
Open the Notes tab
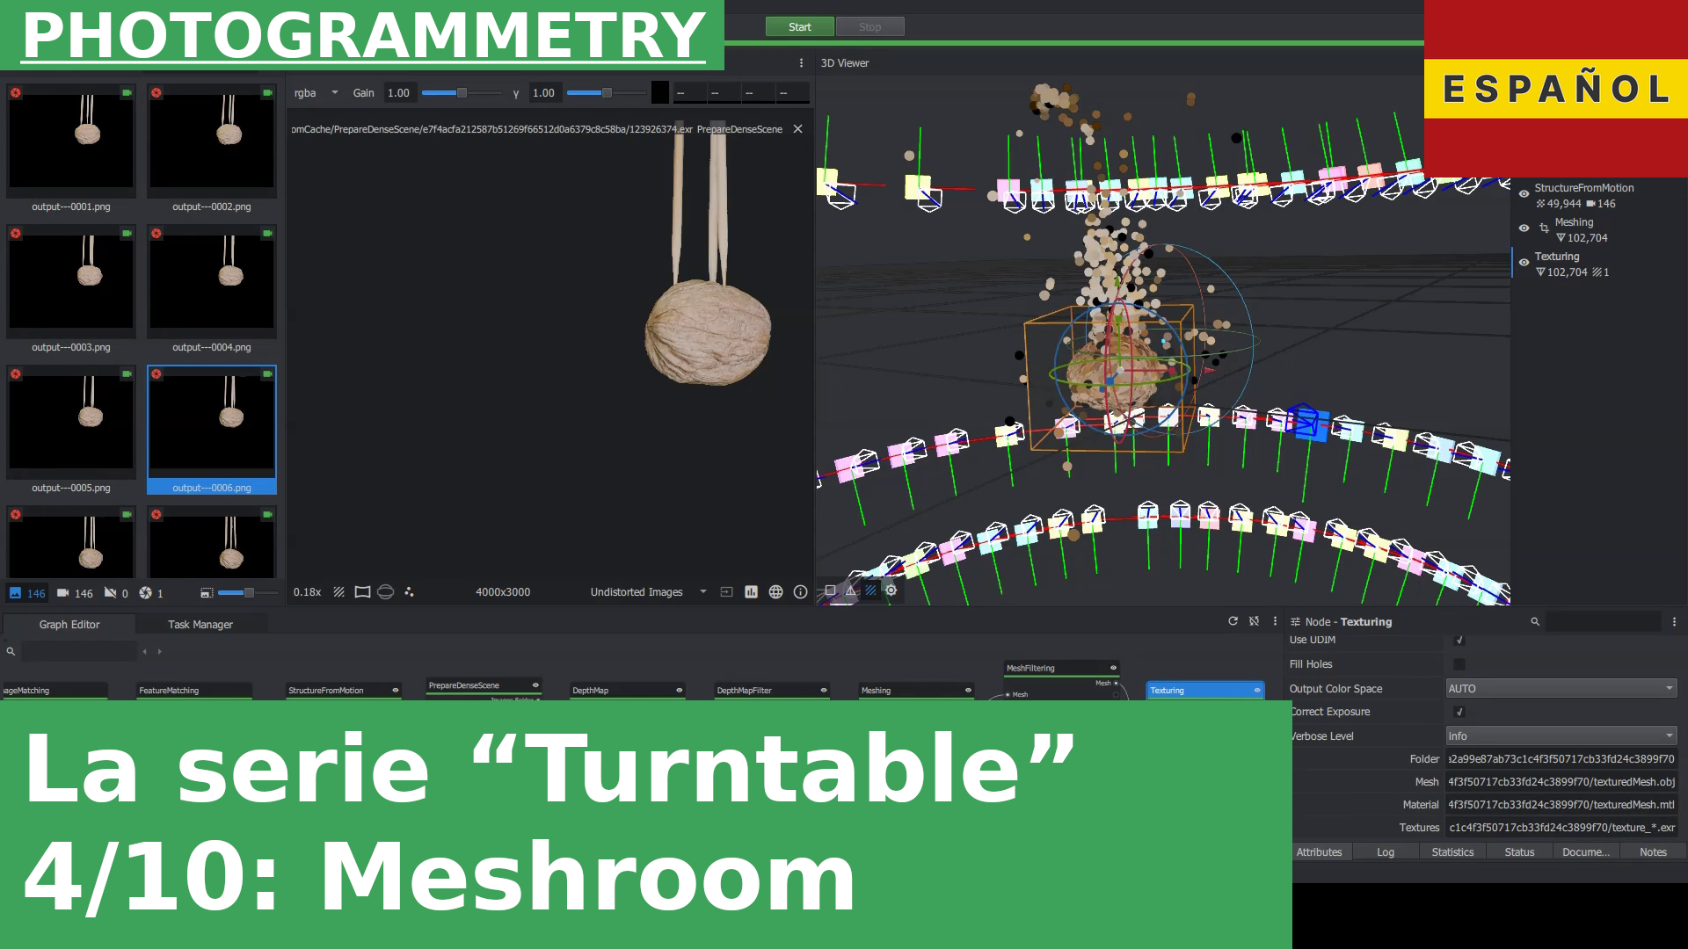1653,852
